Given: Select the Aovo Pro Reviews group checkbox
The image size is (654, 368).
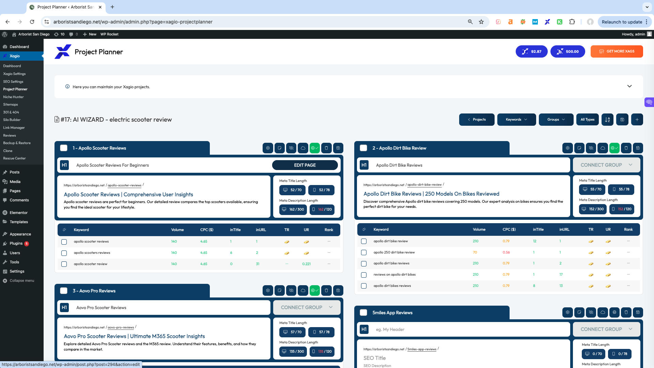Looking at the screenshot, I should pyautogui.click(x=64, y=291).
